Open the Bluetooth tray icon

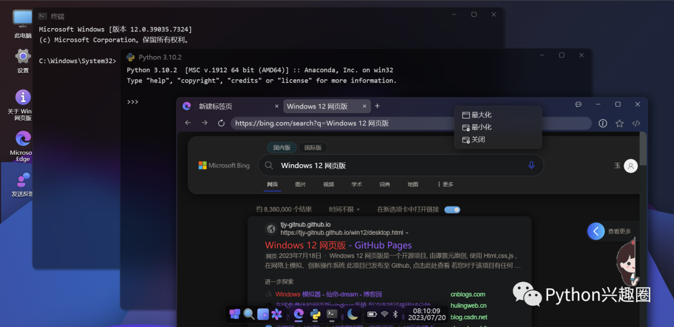[396, 315]
